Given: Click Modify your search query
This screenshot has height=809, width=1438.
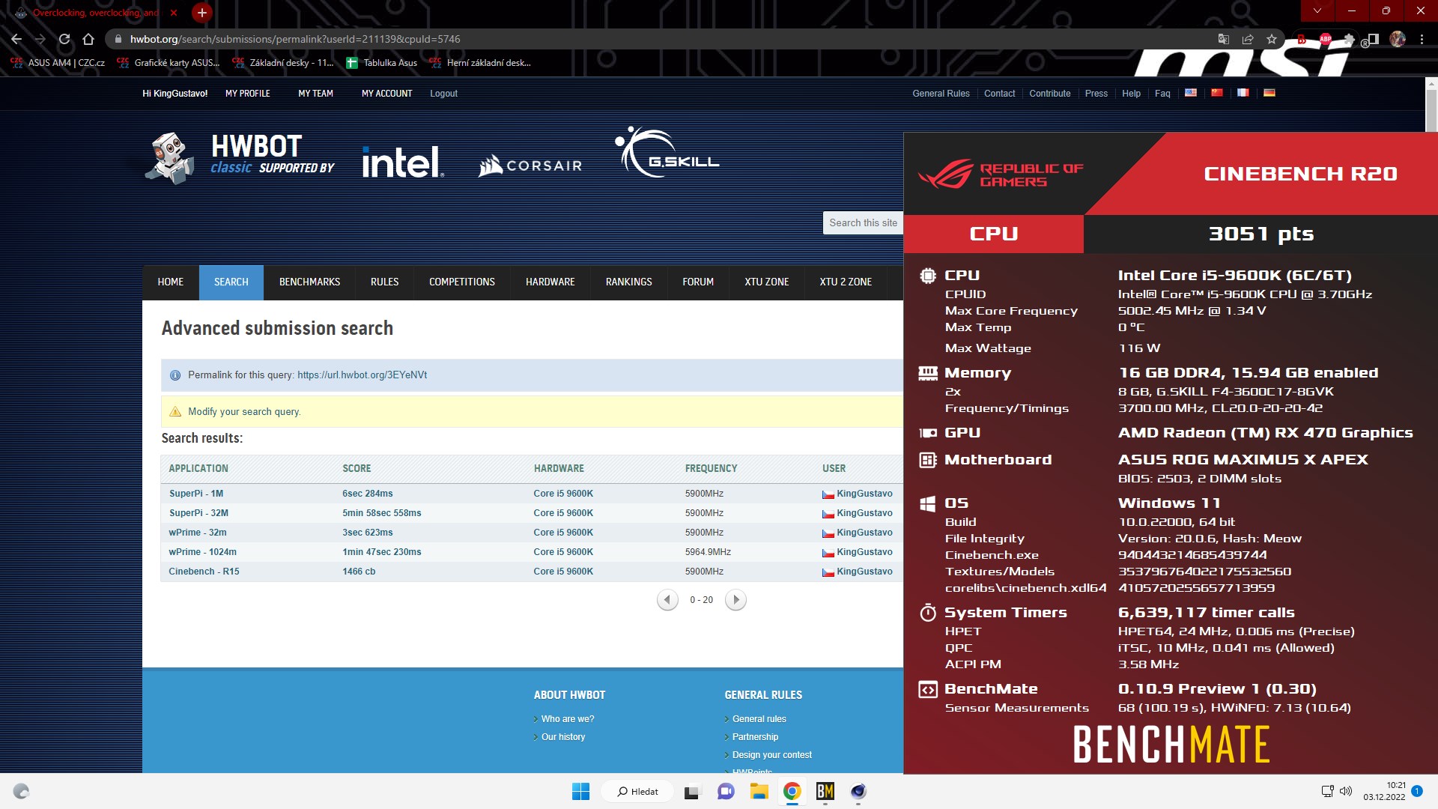Looking at the screenshot, I should click(244, 412).
